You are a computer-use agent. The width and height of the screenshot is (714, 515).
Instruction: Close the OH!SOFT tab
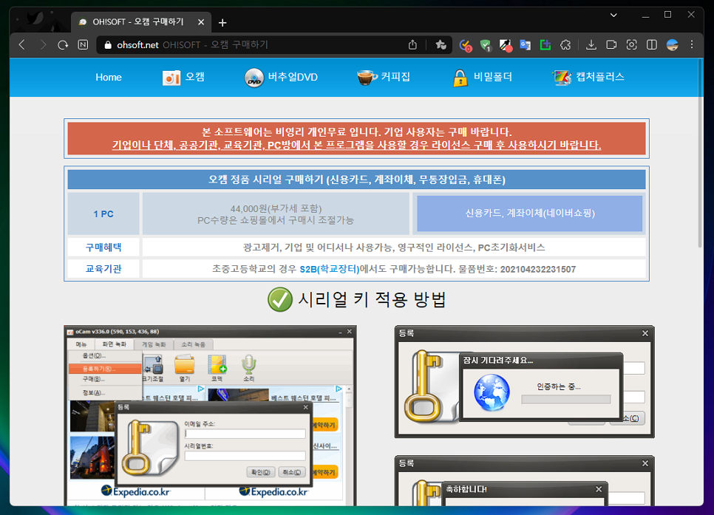[x=201, y=22]
